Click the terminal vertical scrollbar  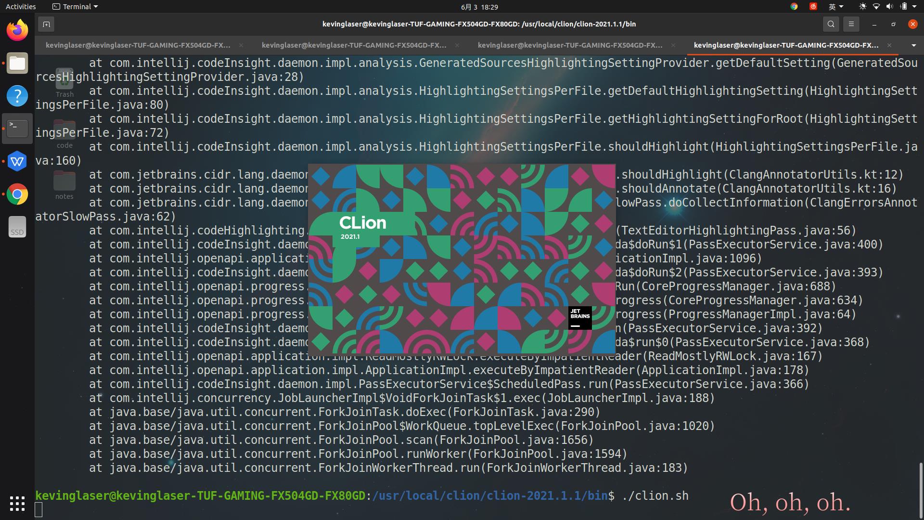click(x=921, y=490)
